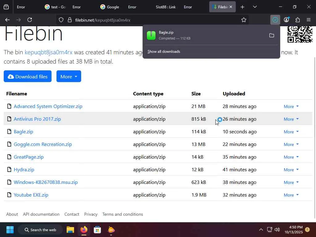Expand More for Advanced System Optimizer.zip
The height and width of the screenshot is (237, 316).
tap(291, 106)
